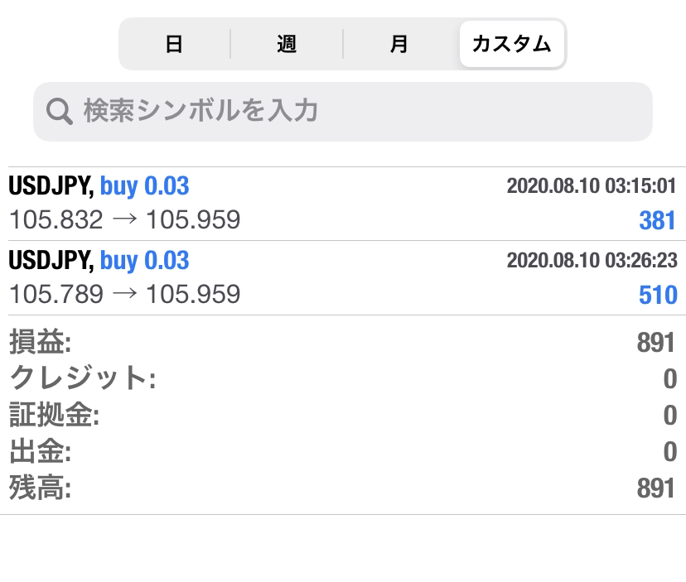
Task: Tap the 510 profit value
Action: click(x=658, y=295)
